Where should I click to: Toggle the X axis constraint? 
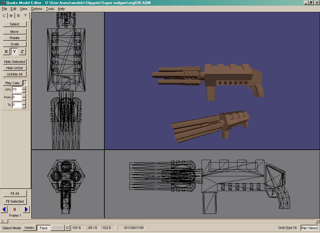coord(6,52)
